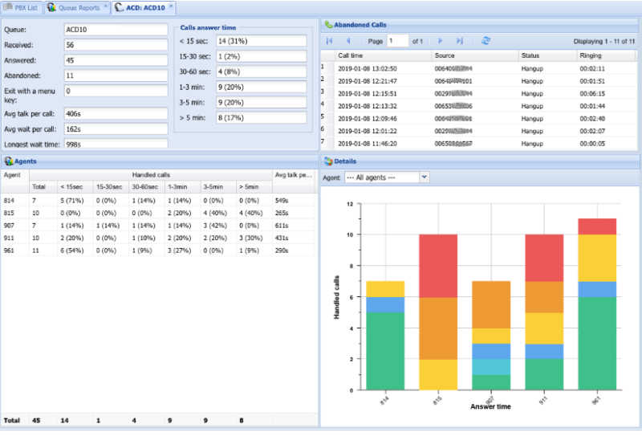Click the page number input field
Image resolution: width=642 pixels, height=436 pixels.
pyautogui.click(x=397, y=40)
